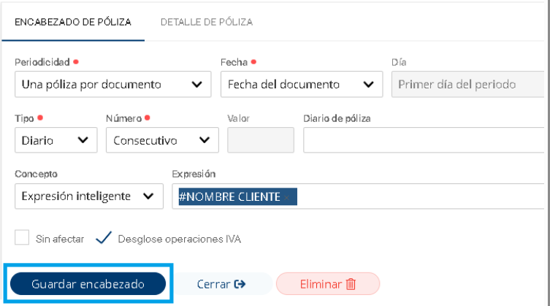550x306 pixels.
Task: Expand the Fecha dropdown
Action: tap(301, 85)
